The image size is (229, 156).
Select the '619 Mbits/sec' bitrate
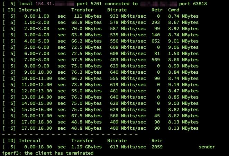(128, 85)
